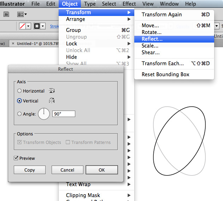Uncheck the Preview checkbox
This screenshot has width=223, height=201.
[x=16, y=158]
